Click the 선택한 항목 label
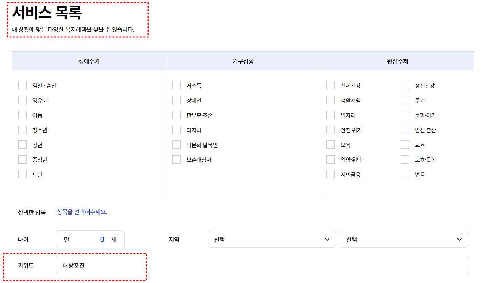Screen dimensions: 483x283 (x=32, y=212)
